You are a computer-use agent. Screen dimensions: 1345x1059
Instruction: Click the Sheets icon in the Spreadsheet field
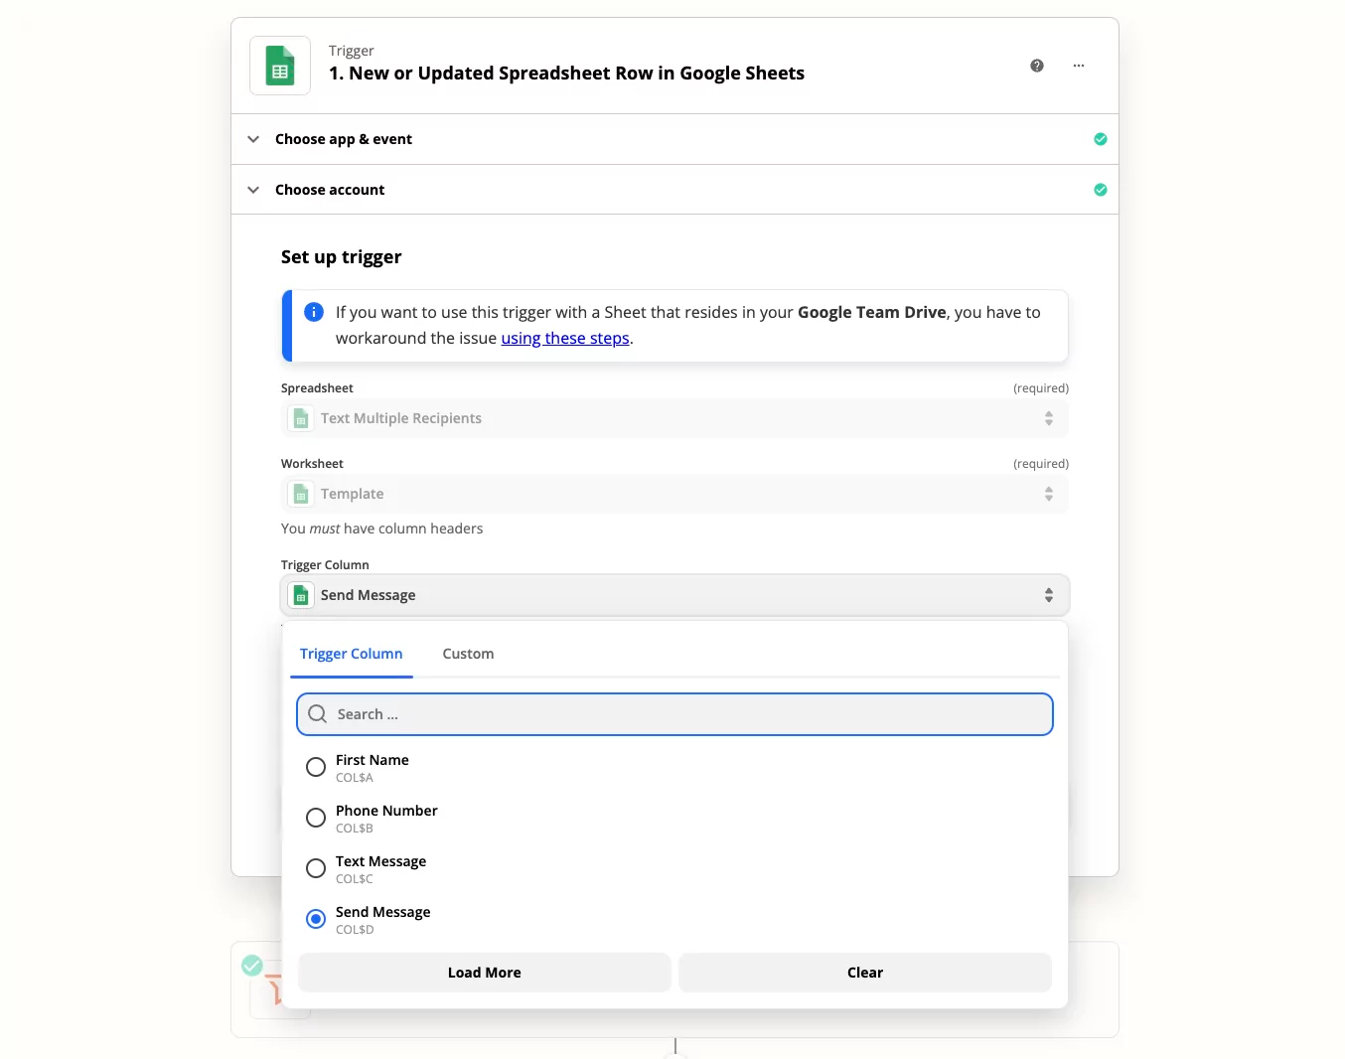(x=300, y=418)
